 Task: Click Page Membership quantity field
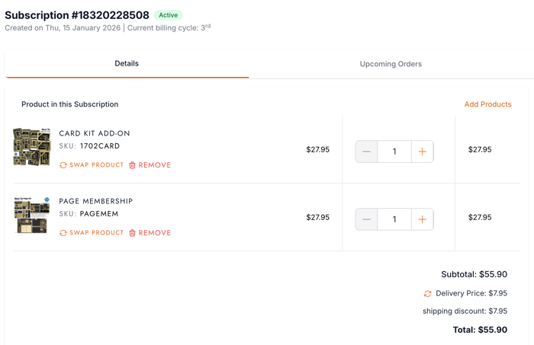(x=394, y=219)
